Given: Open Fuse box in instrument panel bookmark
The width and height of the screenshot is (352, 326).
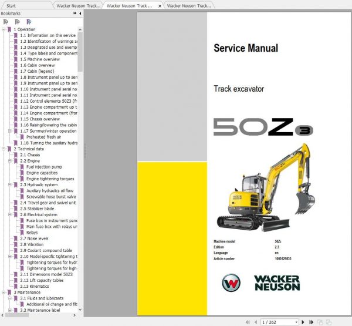Looking at the screenshot, I should pos(52,220).
